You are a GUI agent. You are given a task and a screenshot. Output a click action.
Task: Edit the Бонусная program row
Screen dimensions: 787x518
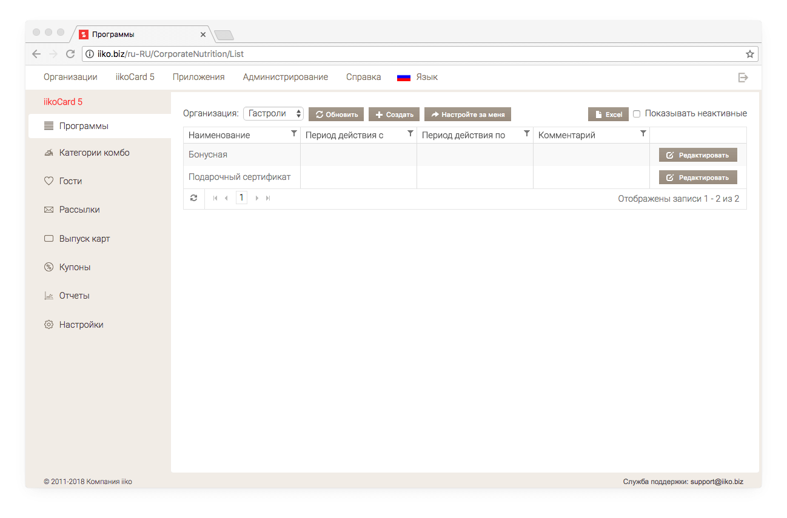click(698, 155)
